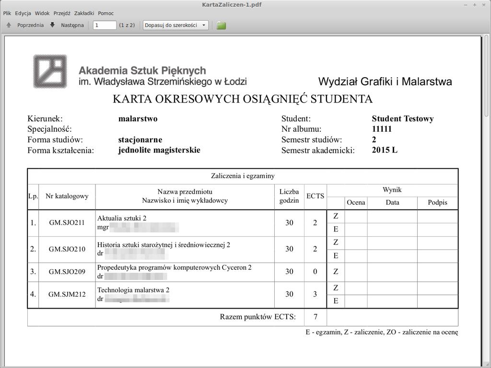This screenshot has height=368, width=491.
Task: Open the Pomoc menu
Action: pyautogui.click(x=106, y=13)
